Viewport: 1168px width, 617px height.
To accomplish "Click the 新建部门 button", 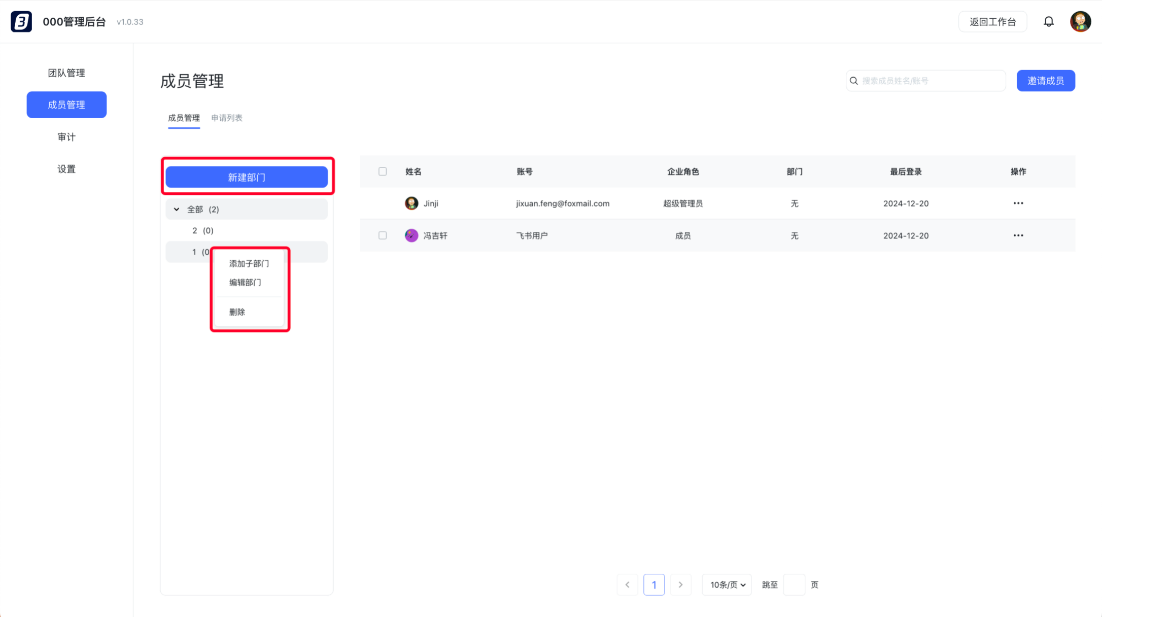I will point(247,177).
